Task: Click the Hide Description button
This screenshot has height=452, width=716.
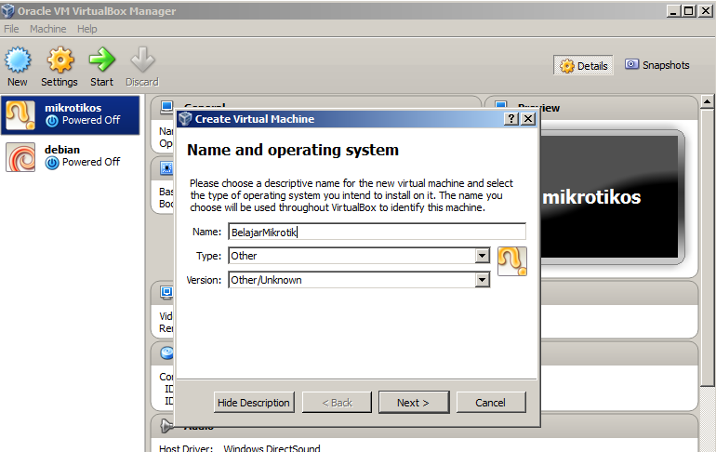Action: (254, 402)
